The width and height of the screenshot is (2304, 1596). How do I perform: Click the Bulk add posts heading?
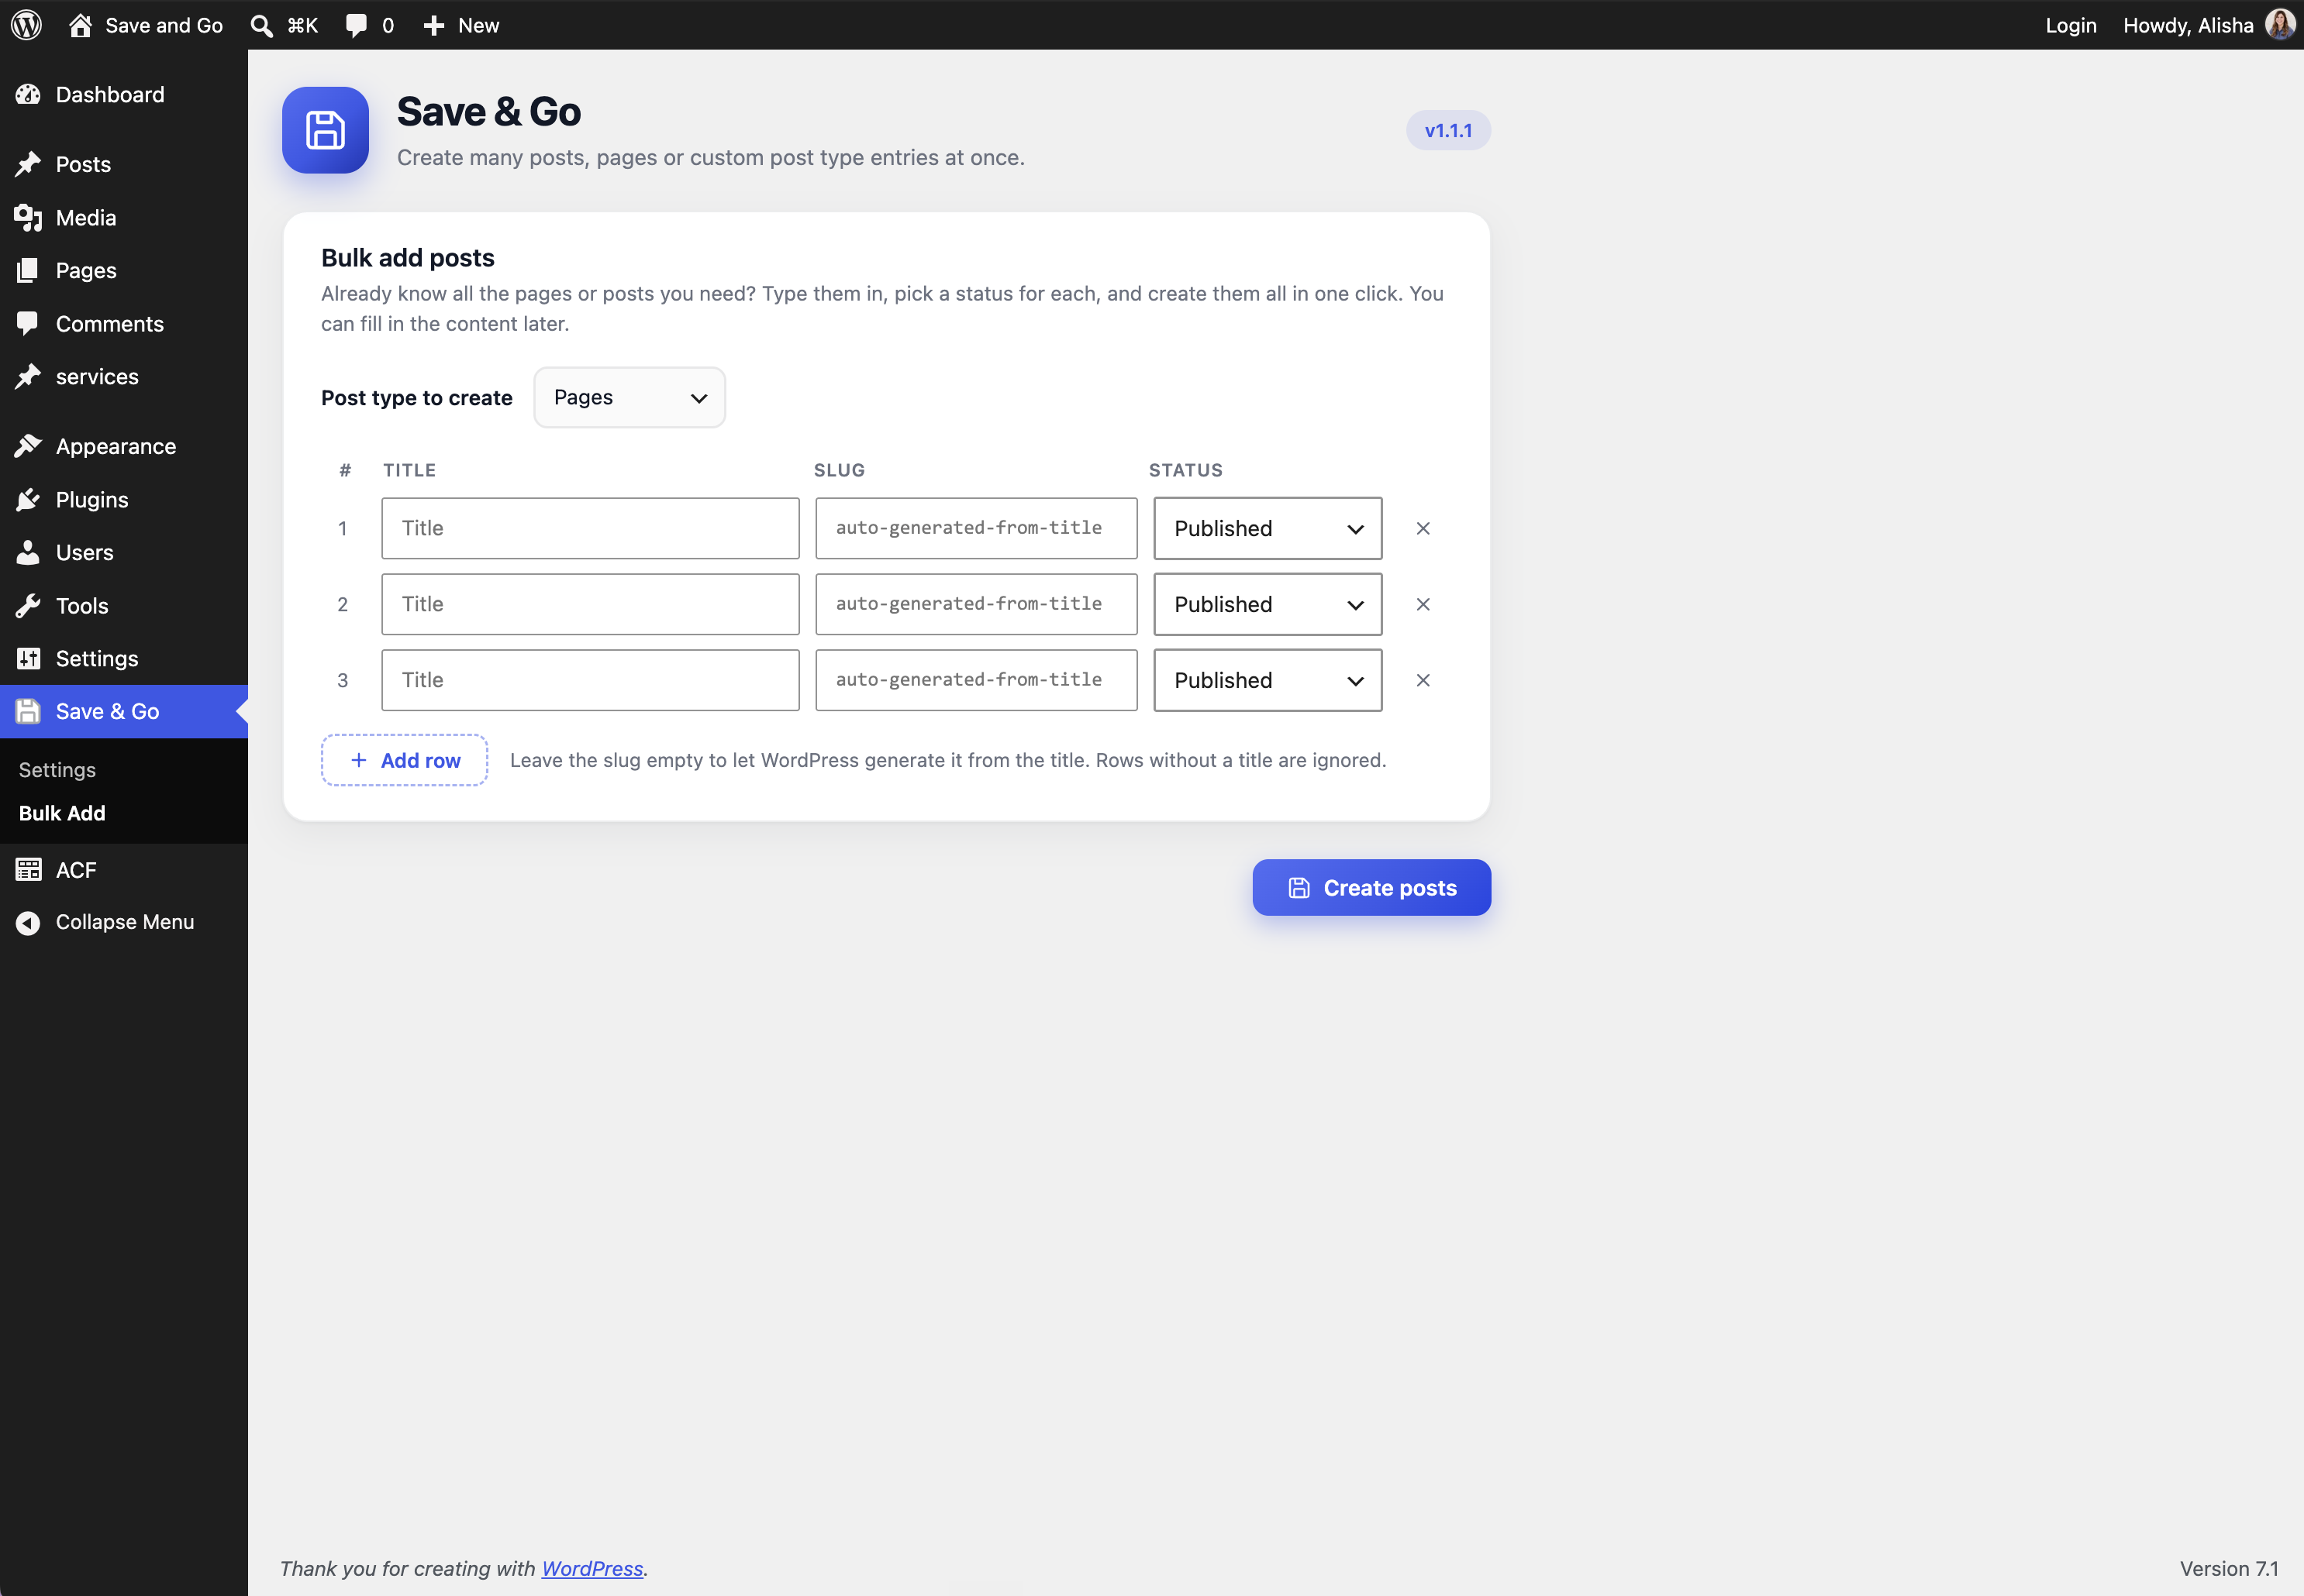[409, 257]
